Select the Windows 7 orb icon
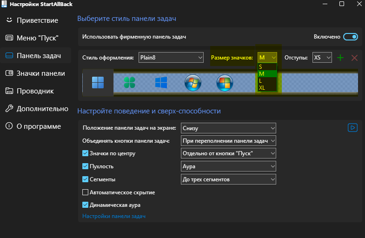Screen dimensions: 365x238 pos(193,83)
